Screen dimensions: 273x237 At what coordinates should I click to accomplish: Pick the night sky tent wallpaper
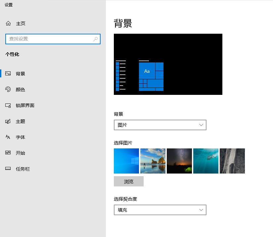179,161
